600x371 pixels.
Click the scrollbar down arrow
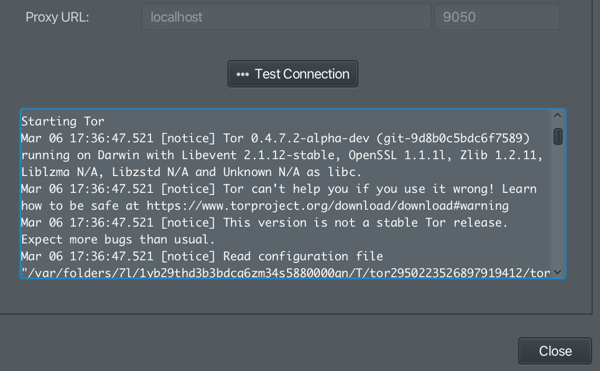557,272
